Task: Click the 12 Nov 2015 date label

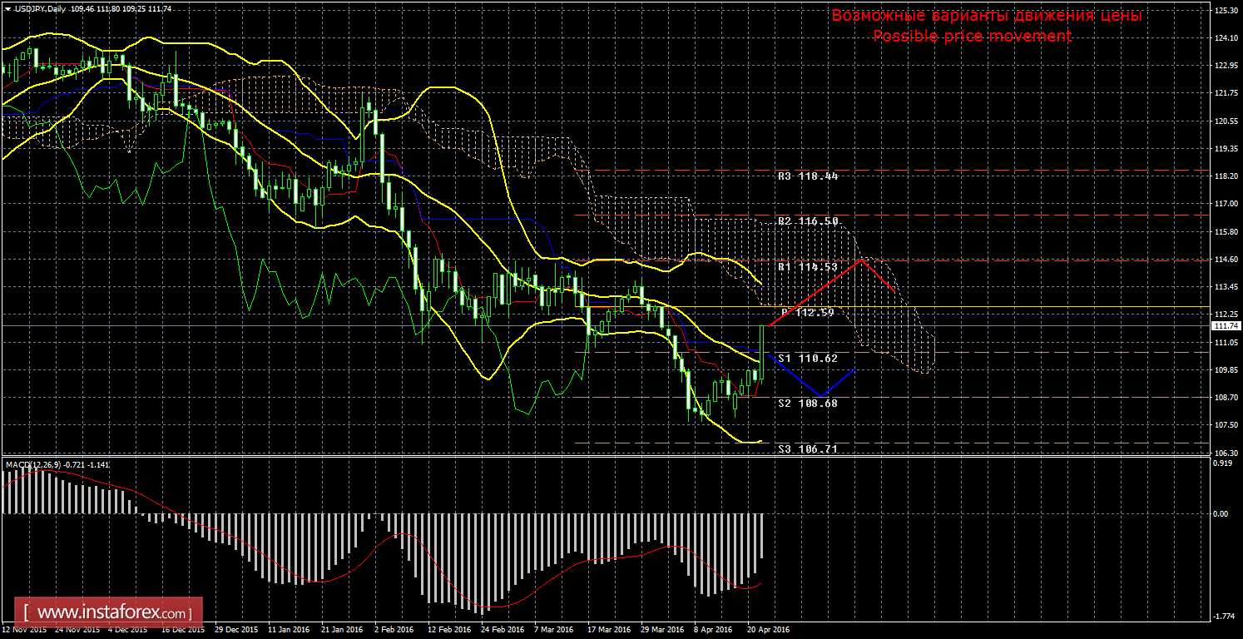Action: 22,630
